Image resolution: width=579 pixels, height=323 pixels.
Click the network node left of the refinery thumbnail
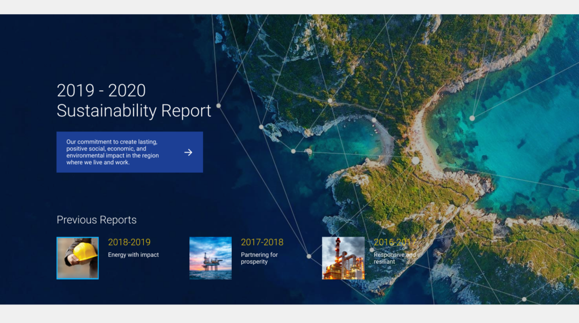pos(309,256)
